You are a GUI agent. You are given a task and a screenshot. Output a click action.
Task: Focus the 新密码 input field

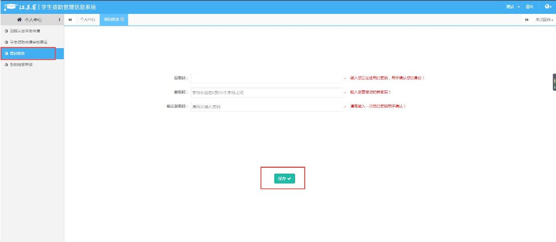coord(266,92)
